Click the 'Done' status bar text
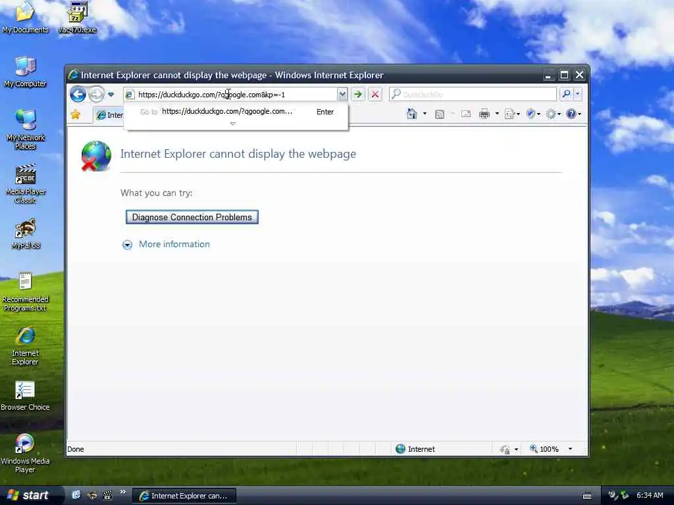Viewport: 674px width, 505px height. (76, 449)
